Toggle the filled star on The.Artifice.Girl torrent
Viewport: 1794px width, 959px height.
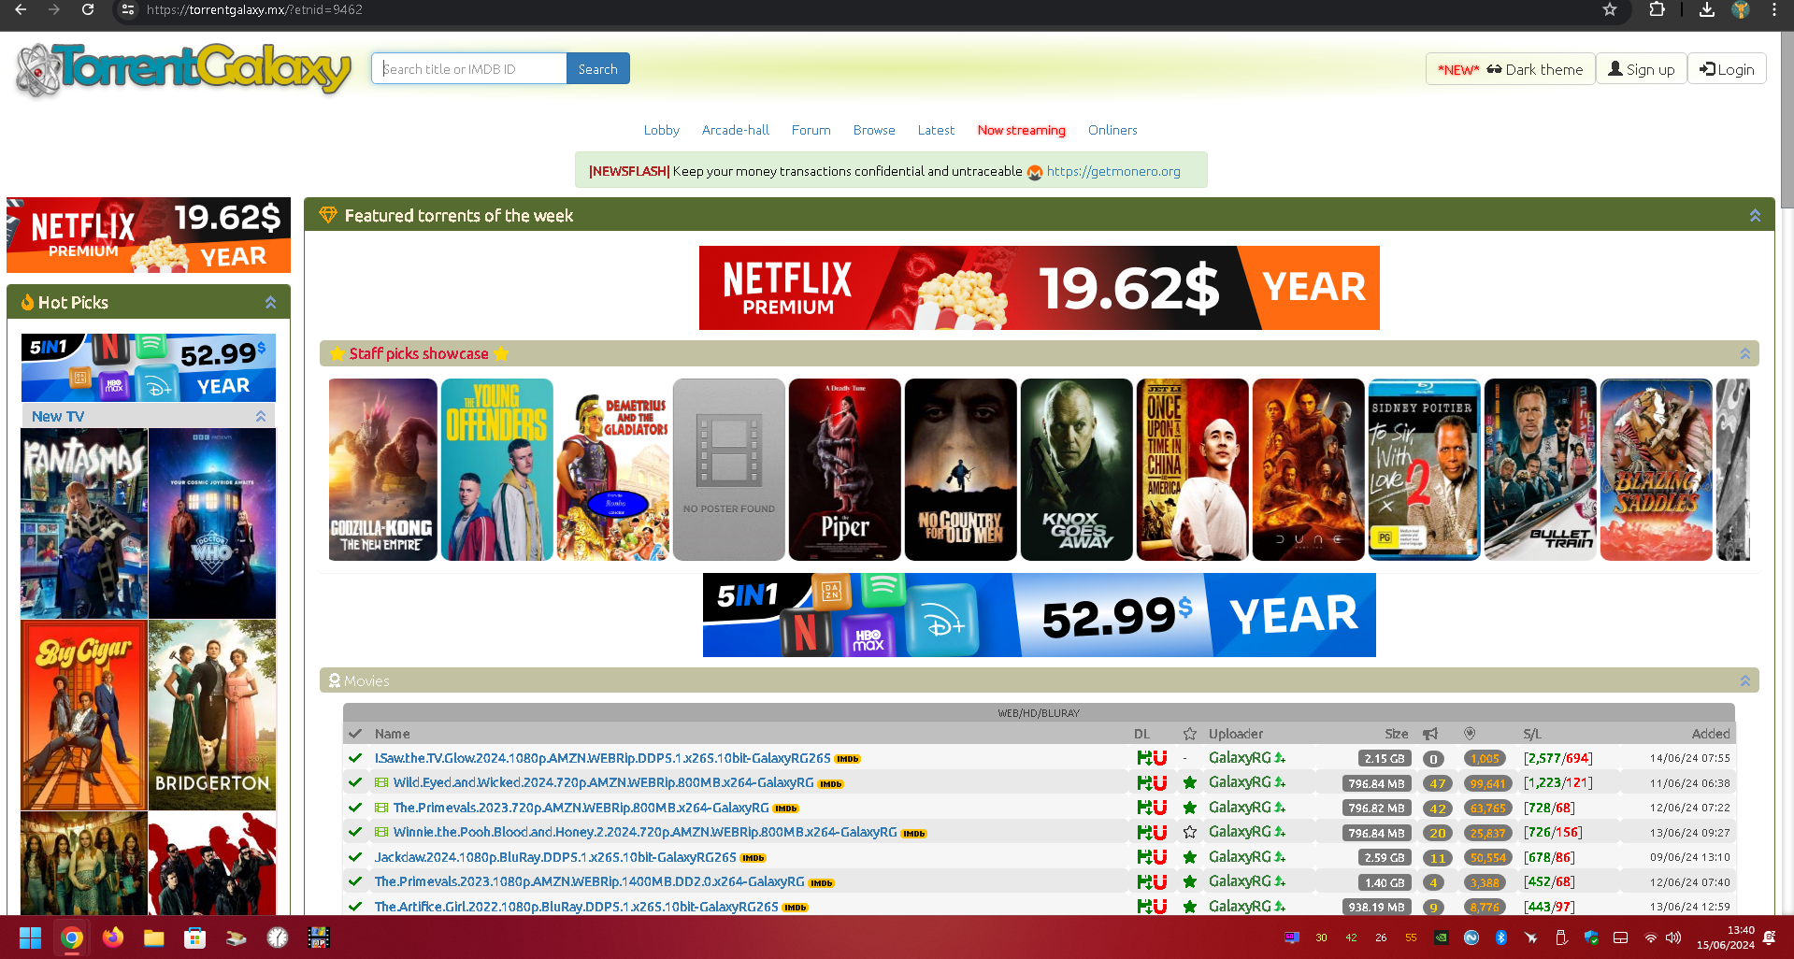pos(1190,907)
